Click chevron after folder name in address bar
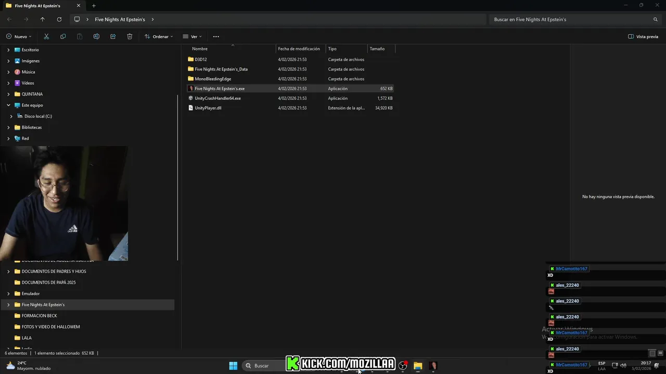The width and height of the screenshot is (666, 374). (152, 19)
